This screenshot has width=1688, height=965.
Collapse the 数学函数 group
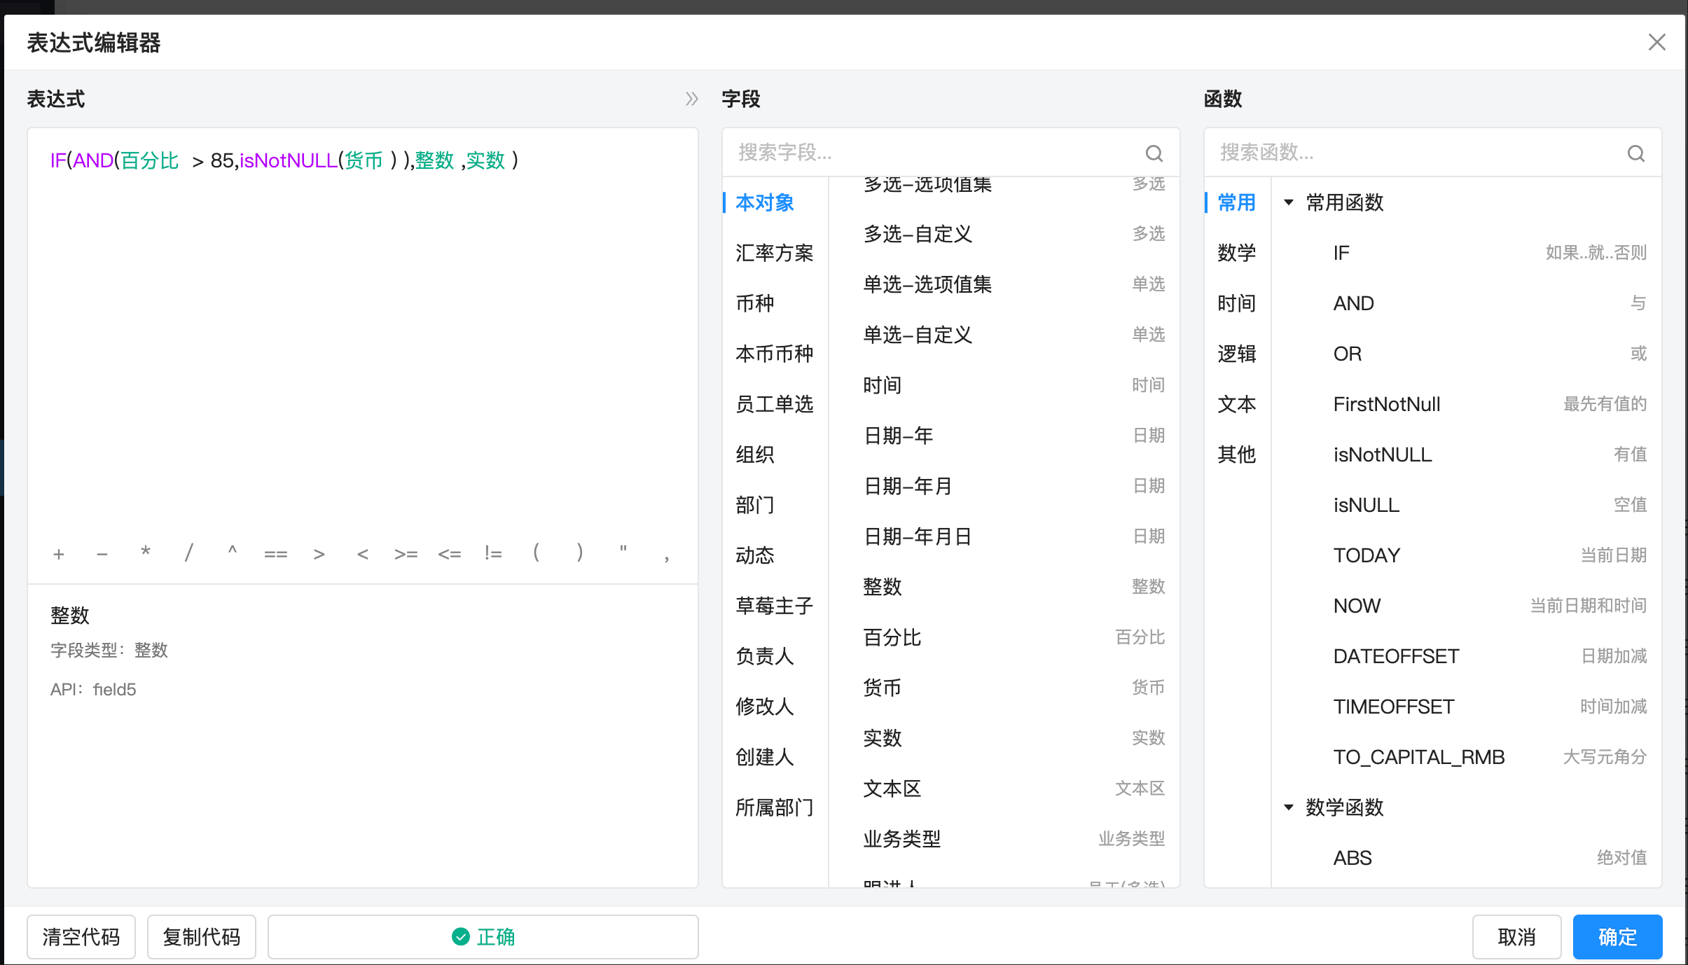point(1288,807)
